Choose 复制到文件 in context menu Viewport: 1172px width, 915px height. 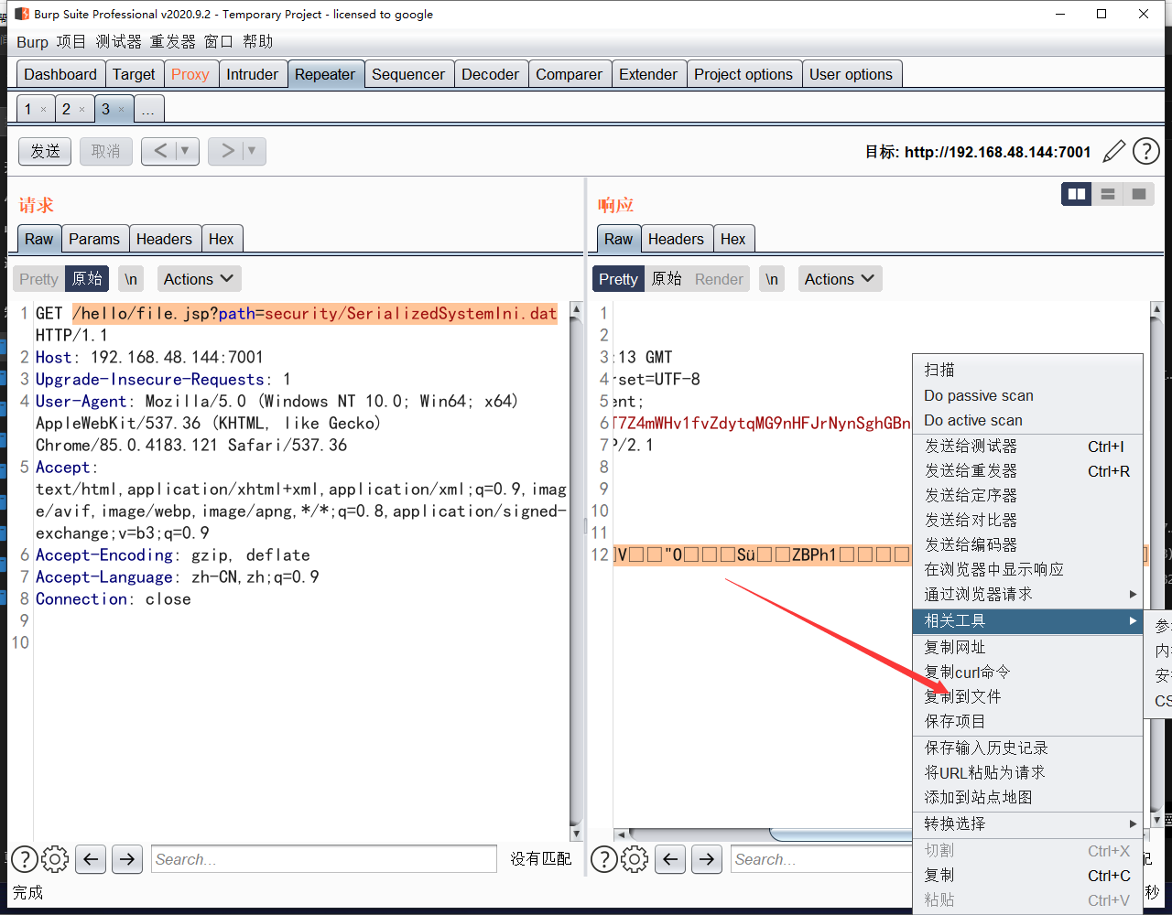(x=1027, y=696)
